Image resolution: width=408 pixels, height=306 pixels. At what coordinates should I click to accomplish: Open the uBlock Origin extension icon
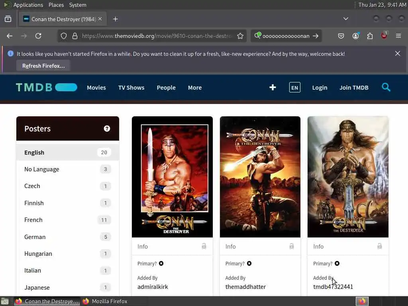coord(384,35)
